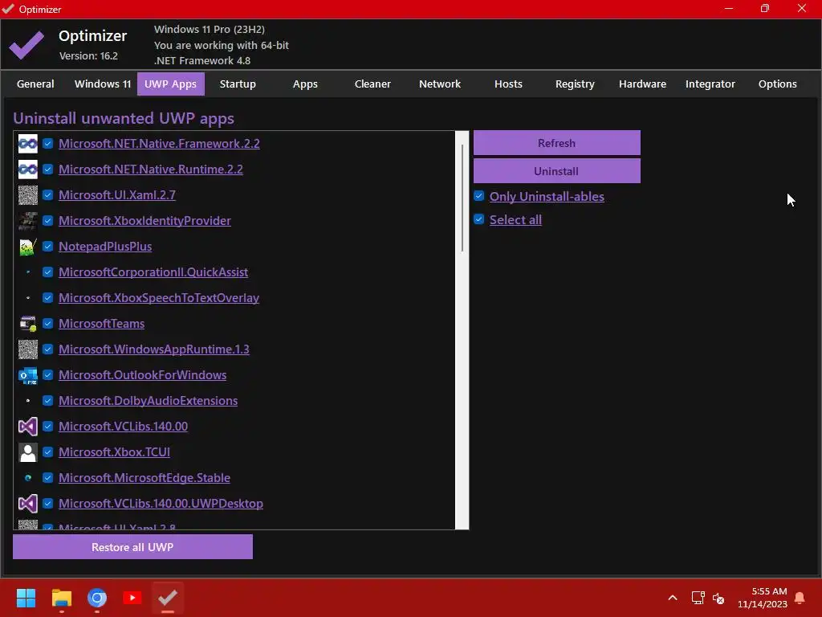Click the Microsoft.UI.Xaml.2.7 app icon
This screenshot has height=617, width=822.
[x=28, y=195]
